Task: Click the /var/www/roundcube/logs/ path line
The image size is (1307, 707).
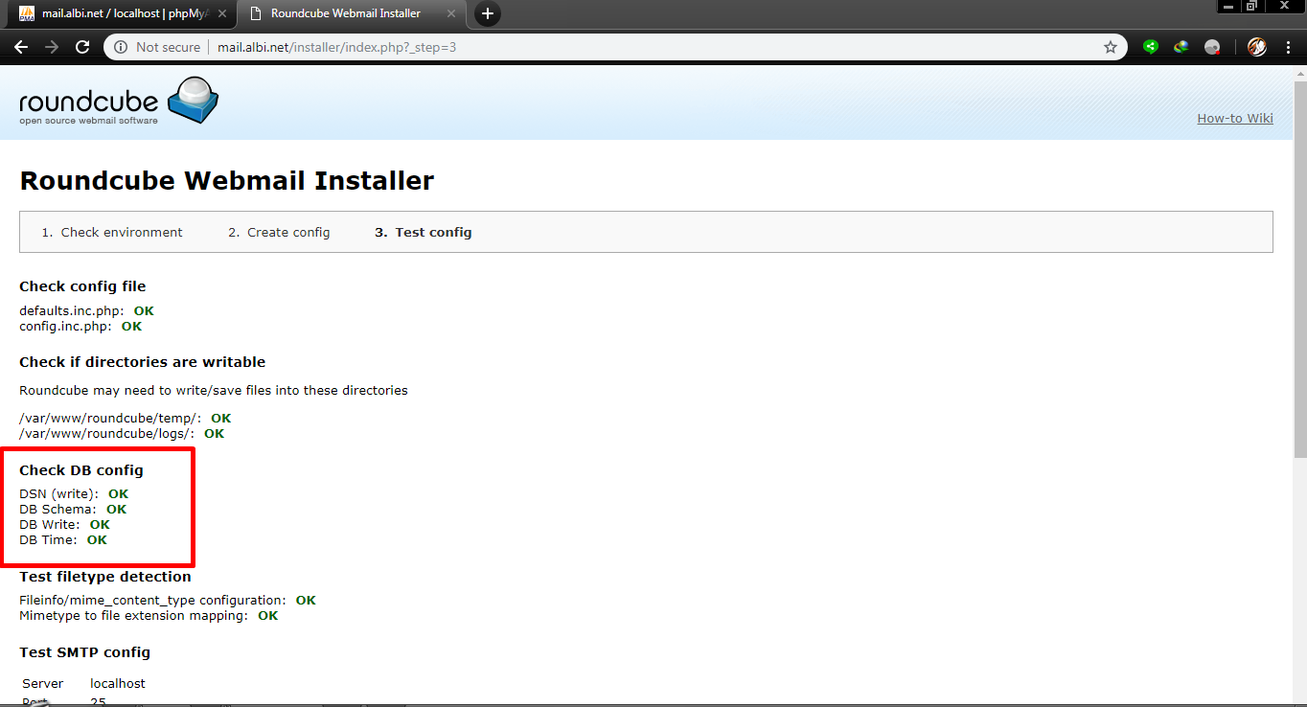Action: click(122, 433)
